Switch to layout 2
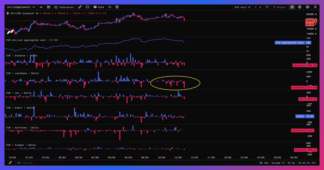 point(260,7)
